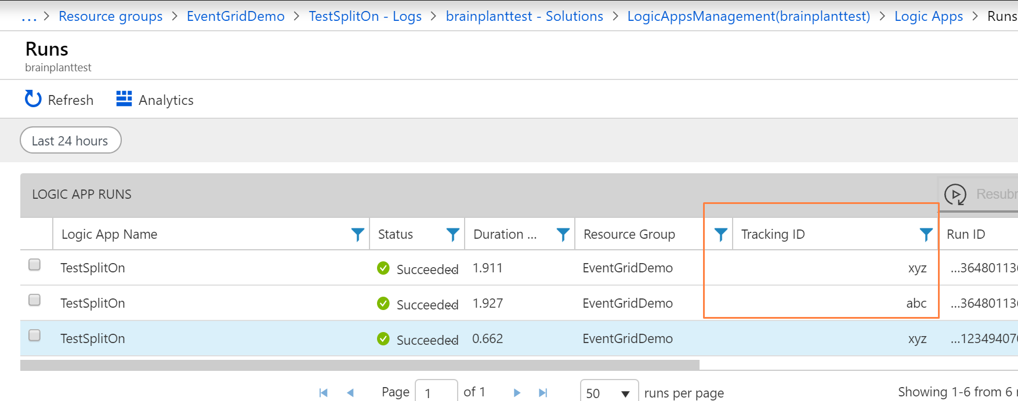Sort by Tracking ID header
This screenshot has width=1018, height=401.
[x=773, y=234]
